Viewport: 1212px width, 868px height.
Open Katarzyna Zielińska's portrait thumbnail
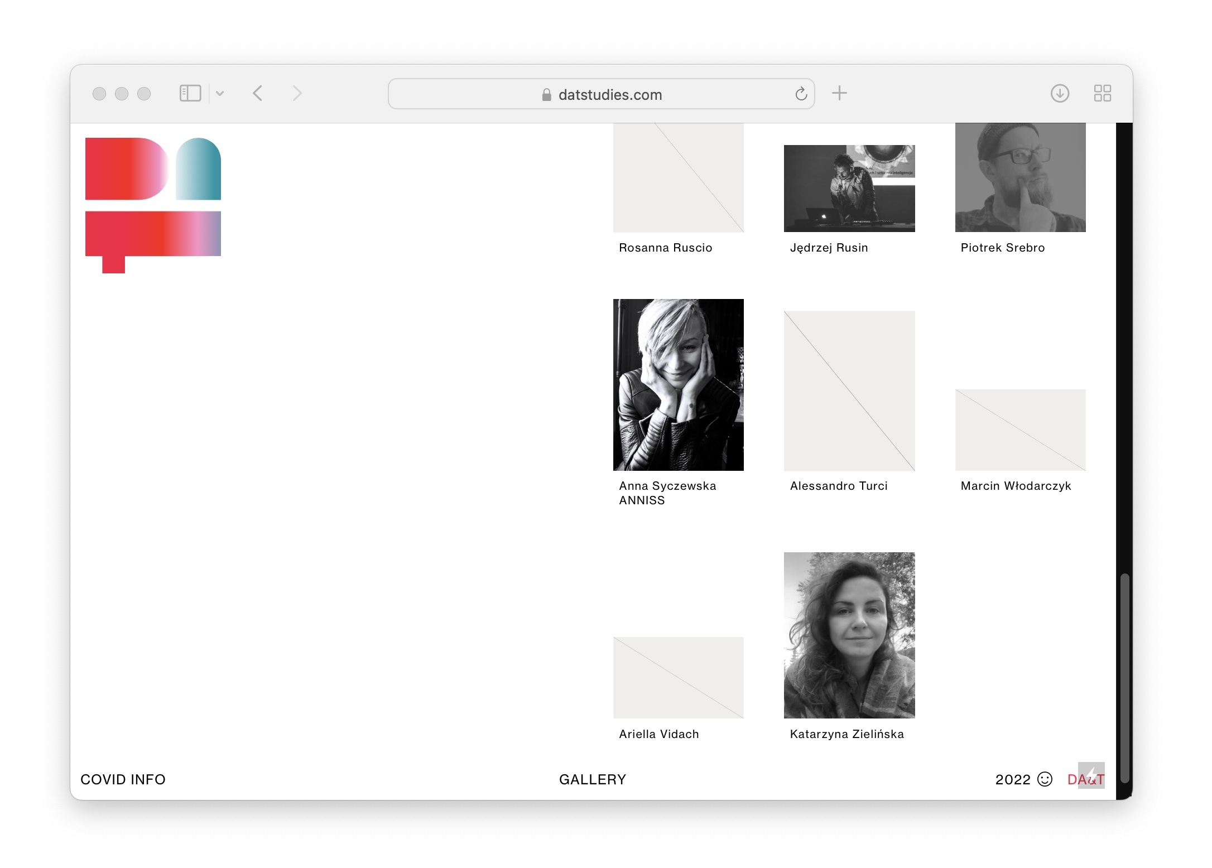click(849, 635)
